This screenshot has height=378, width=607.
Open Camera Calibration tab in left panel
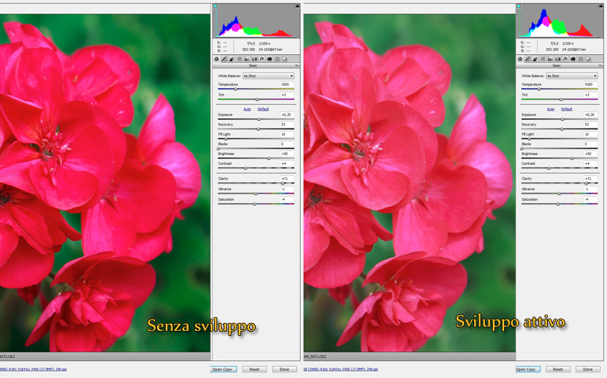pos(269,59)
